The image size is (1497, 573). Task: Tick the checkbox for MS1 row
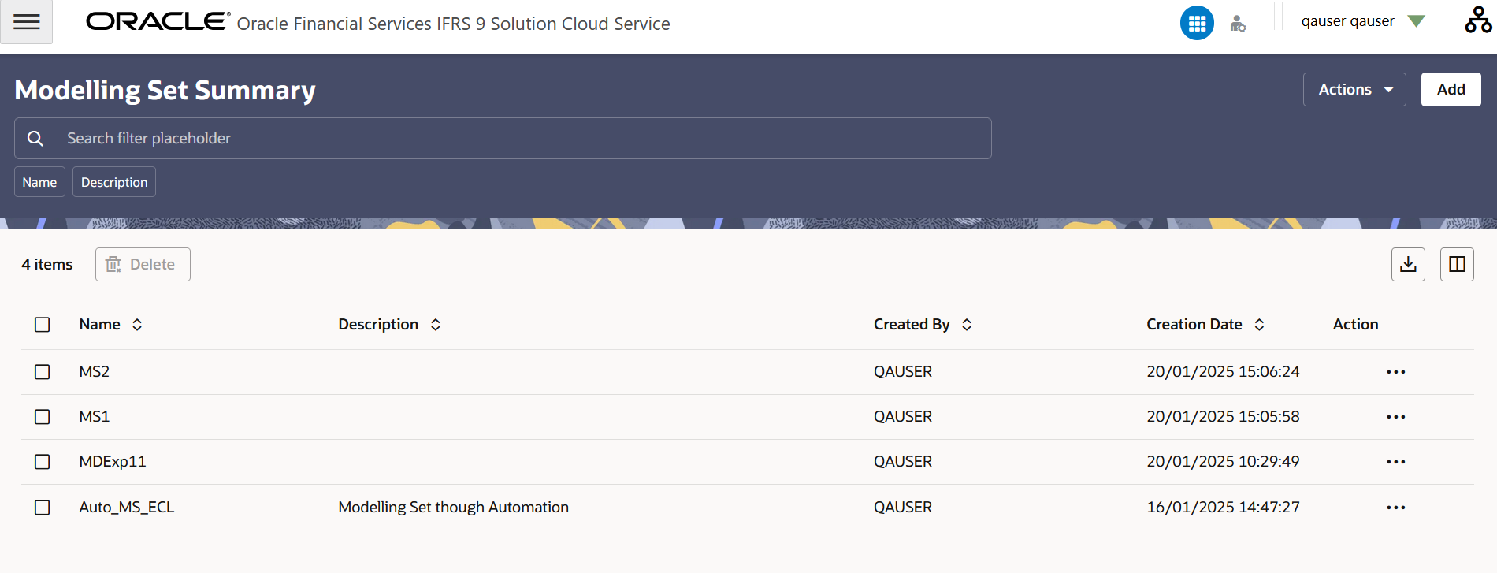43,417
